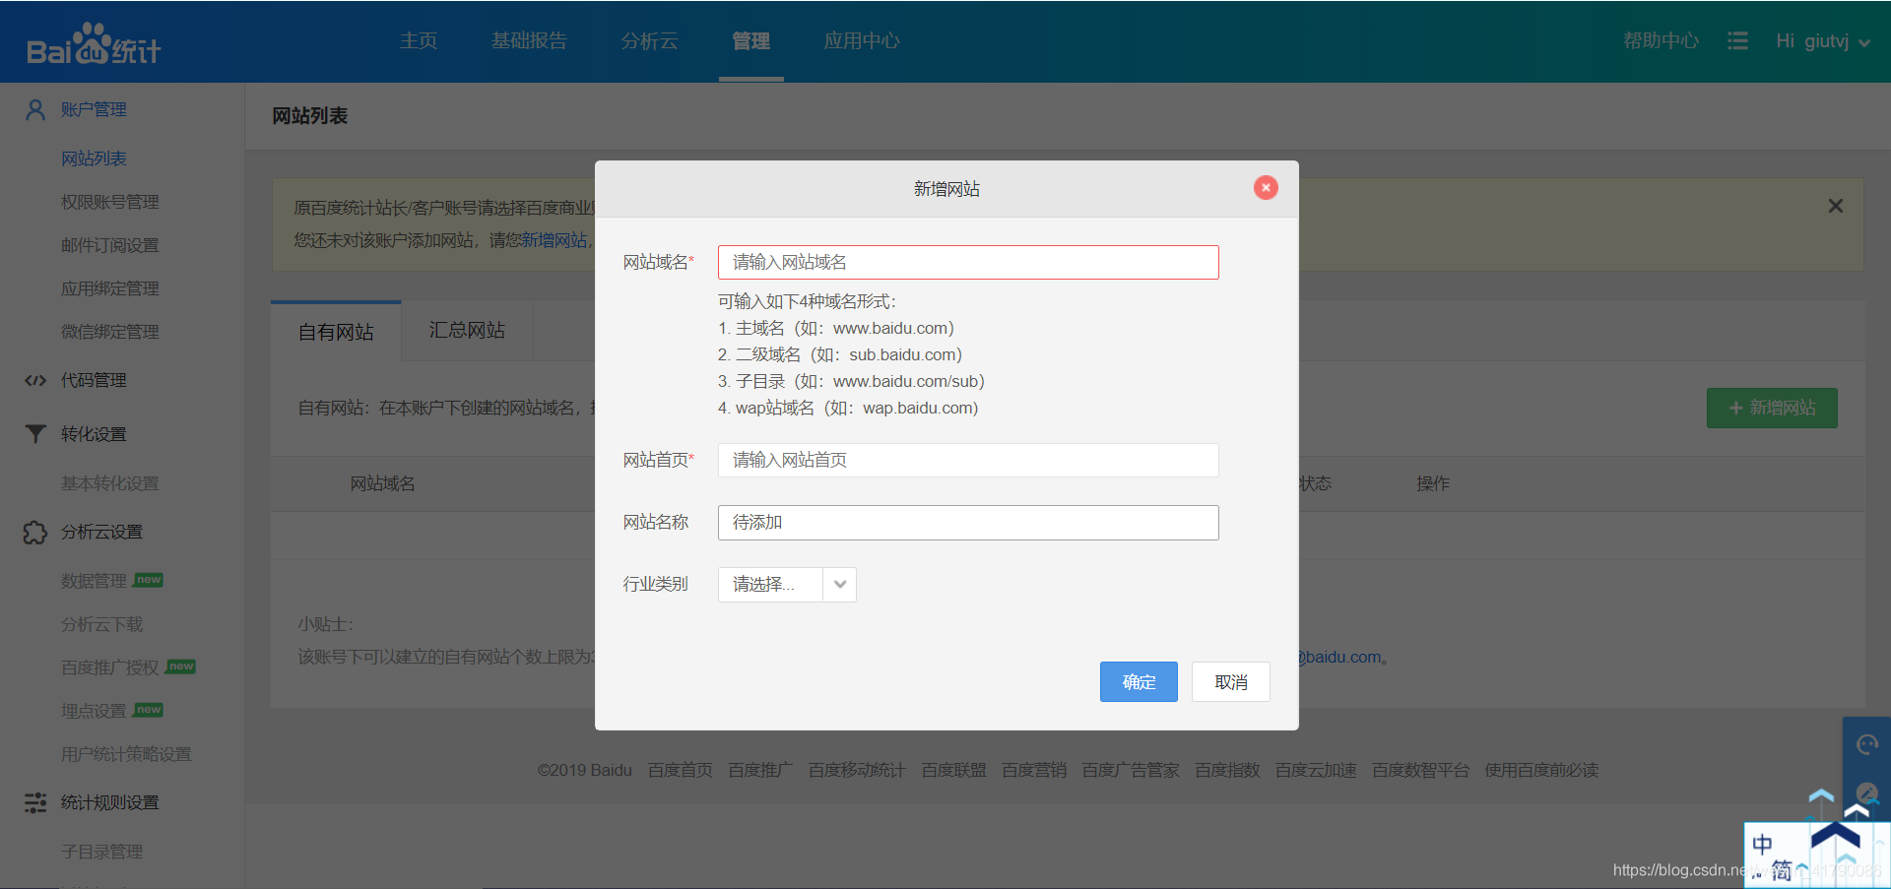Open 邮件订阅设置 in sidebar
This screenshot has width=1891, height=889.
109,245
